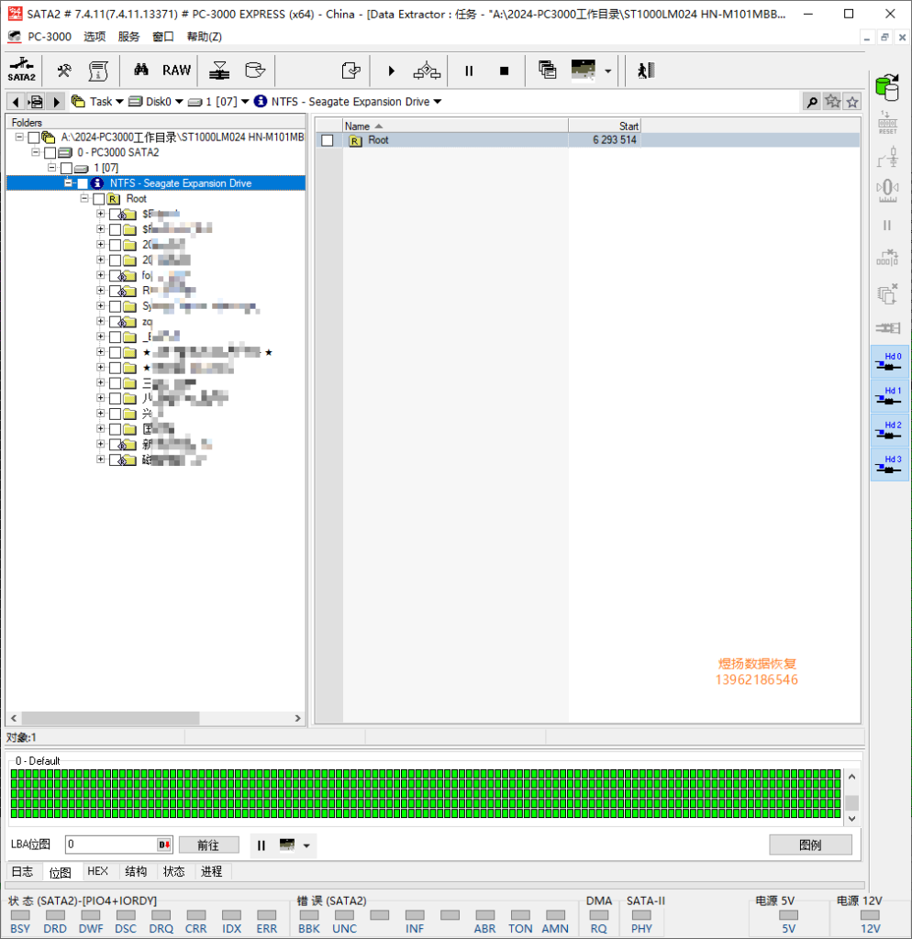
Task: Click the cascading windows icon
Action: coord(547,70)
